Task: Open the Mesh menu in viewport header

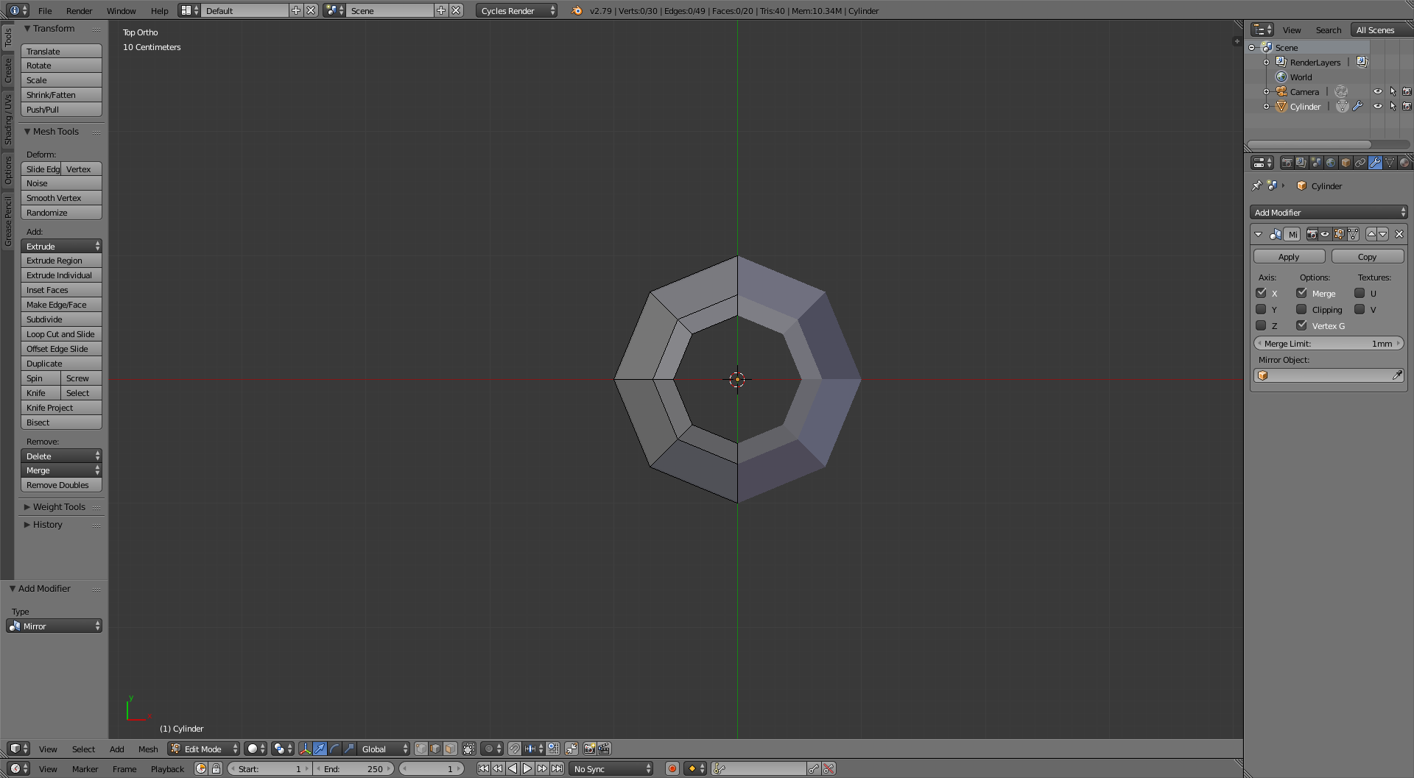Action: tap(148, 749)
